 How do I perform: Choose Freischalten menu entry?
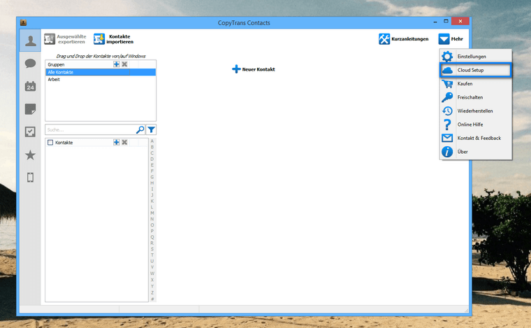(x=476, y=97)
